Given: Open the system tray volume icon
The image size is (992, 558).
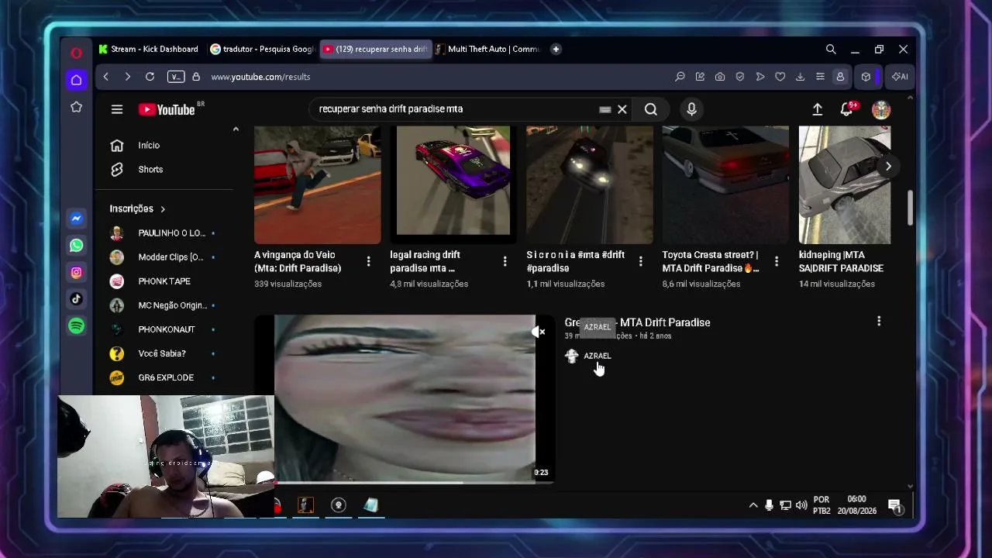Looking at the screenshot, I should pos(801,505).
